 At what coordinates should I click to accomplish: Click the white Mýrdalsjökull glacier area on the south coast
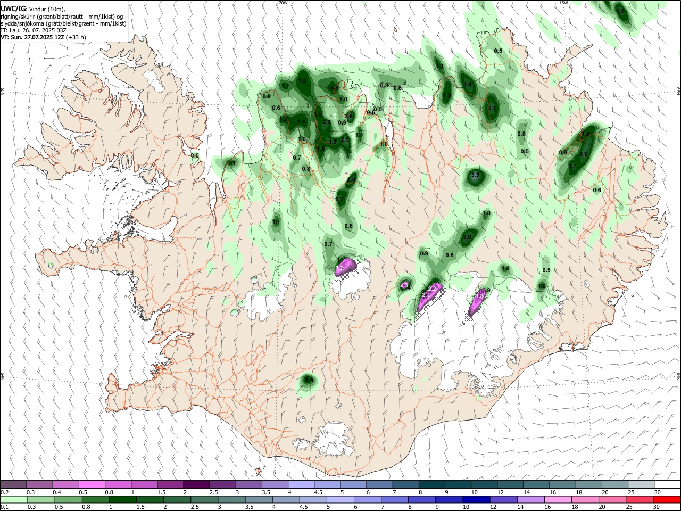tap(333, 439)
